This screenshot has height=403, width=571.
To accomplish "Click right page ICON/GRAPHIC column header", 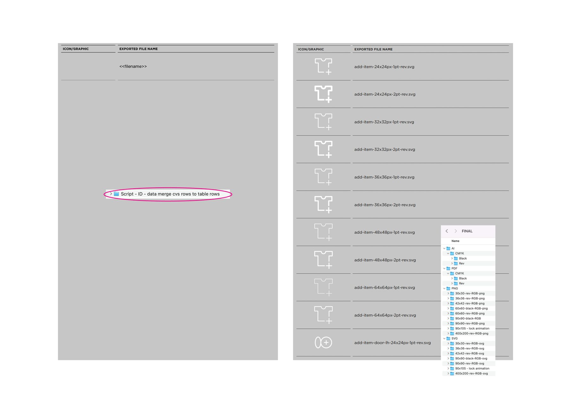I will pyautogui.click(x=311, y=49).
